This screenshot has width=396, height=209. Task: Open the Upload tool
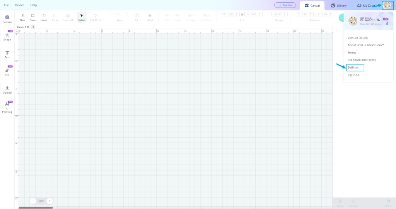7,89
